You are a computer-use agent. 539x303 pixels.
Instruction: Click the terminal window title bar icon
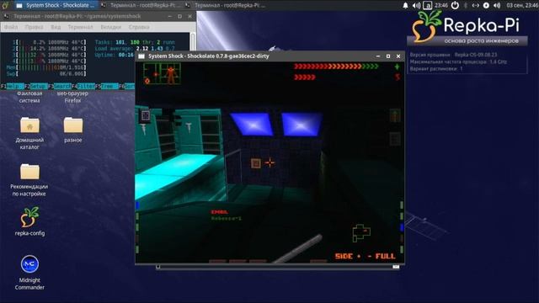[x=6, y=16]
